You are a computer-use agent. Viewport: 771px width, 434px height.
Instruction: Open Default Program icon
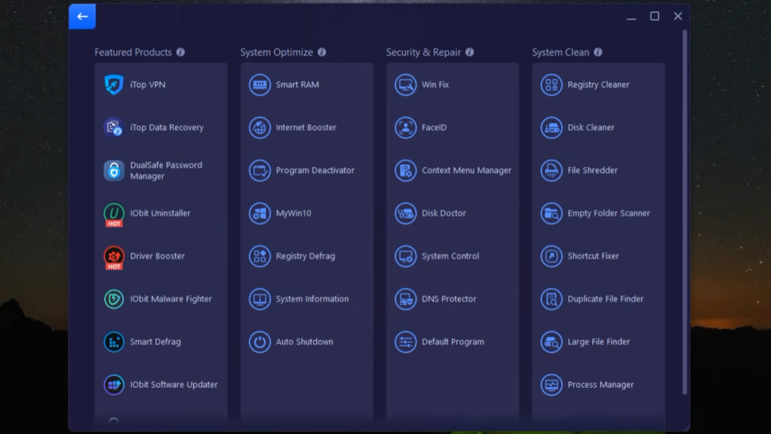[406, 341]
